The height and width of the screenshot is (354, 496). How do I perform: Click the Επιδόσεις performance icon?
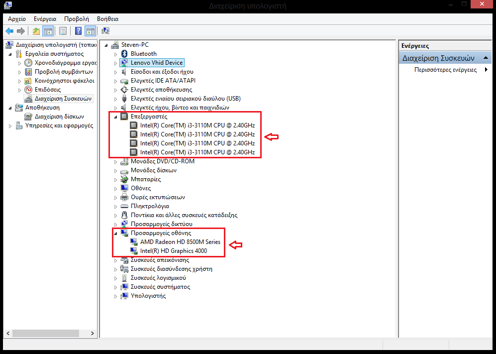point(28,90)
